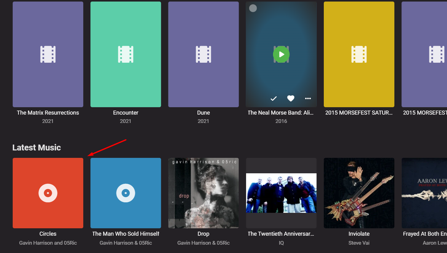Open the yellow 2015 MORSEFEST SATUR... poster card
The height and width of the screenshot is (253, 447).
click(x=359, y=54)
